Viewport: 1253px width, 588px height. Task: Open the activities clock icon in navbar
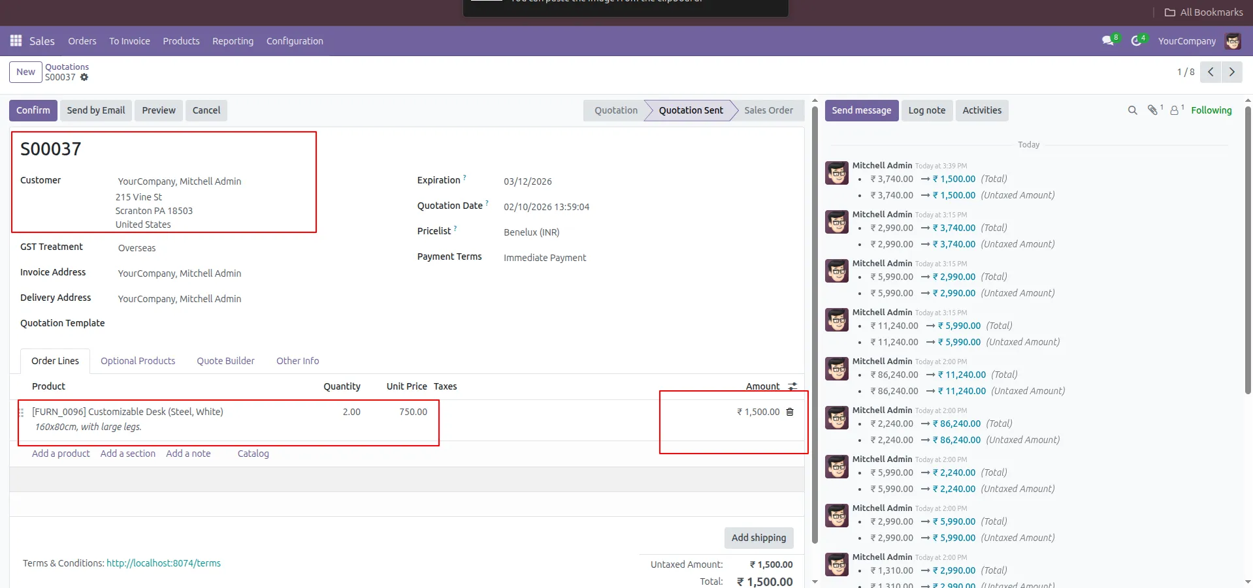1137,41
